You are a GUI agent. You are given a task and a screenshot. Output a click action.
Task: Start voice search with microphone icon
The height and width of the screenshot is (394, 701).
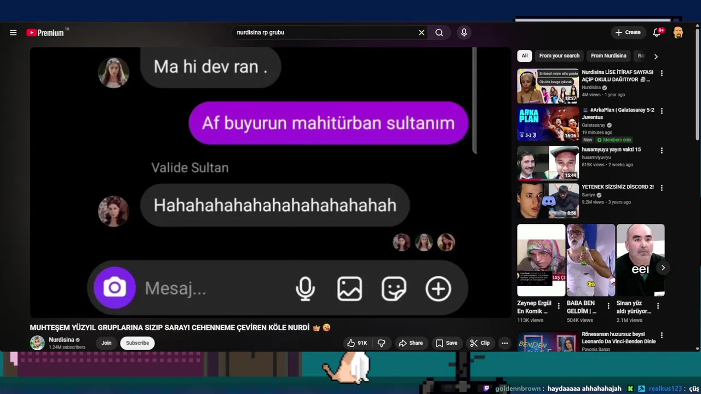pyautogui.click(x=464, y=33)
